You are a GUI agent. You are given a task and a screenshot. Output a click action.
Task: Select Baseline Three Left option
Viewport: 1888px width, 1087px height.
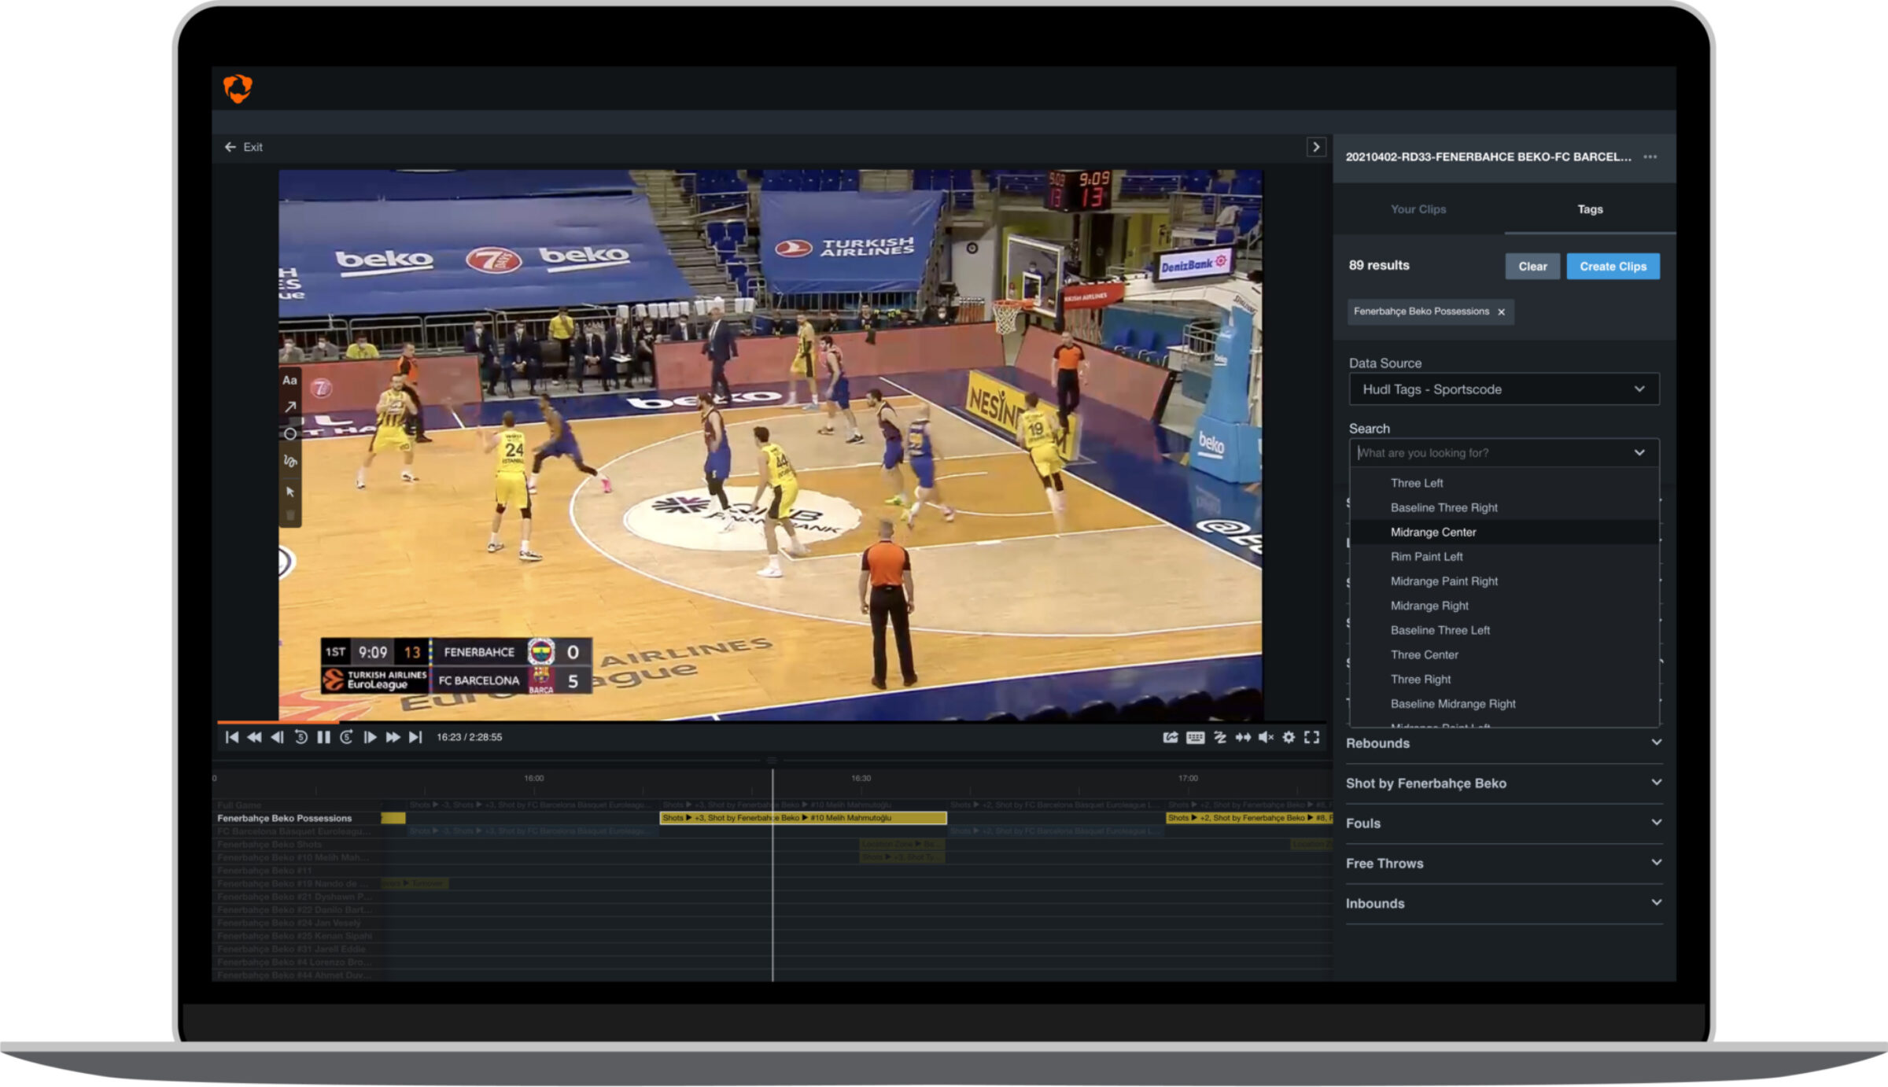pyautogui.click(x=1503, y=630)
